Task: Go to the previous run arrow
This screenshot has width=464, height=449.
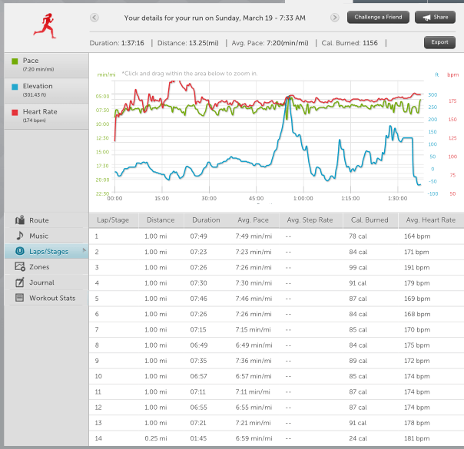Action: pos(94,17)
